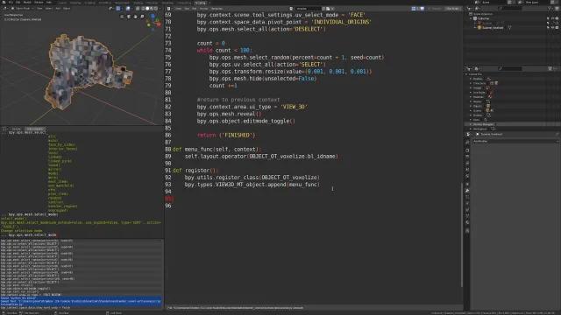Click the Run Script button
Image resolution: width=561 pixels, height=315 pixels.
[x=452, y=8]
